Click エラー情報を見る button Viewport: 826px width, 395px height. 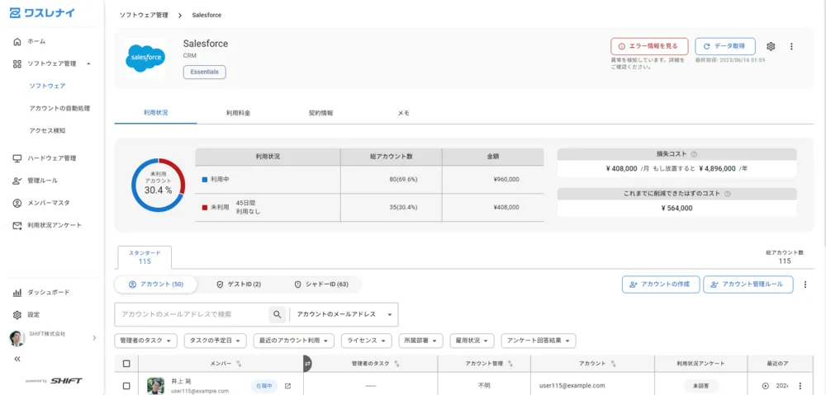tap(649, 46)
